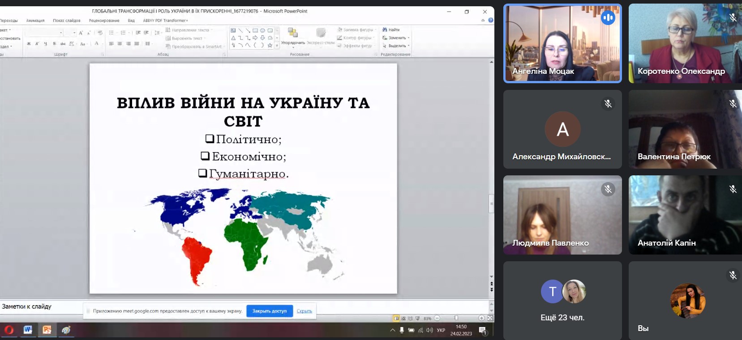This screenshot has height=340, width=742.
Task: Click the PowerPoint Help question mark icon
Action: coord(491,20)
